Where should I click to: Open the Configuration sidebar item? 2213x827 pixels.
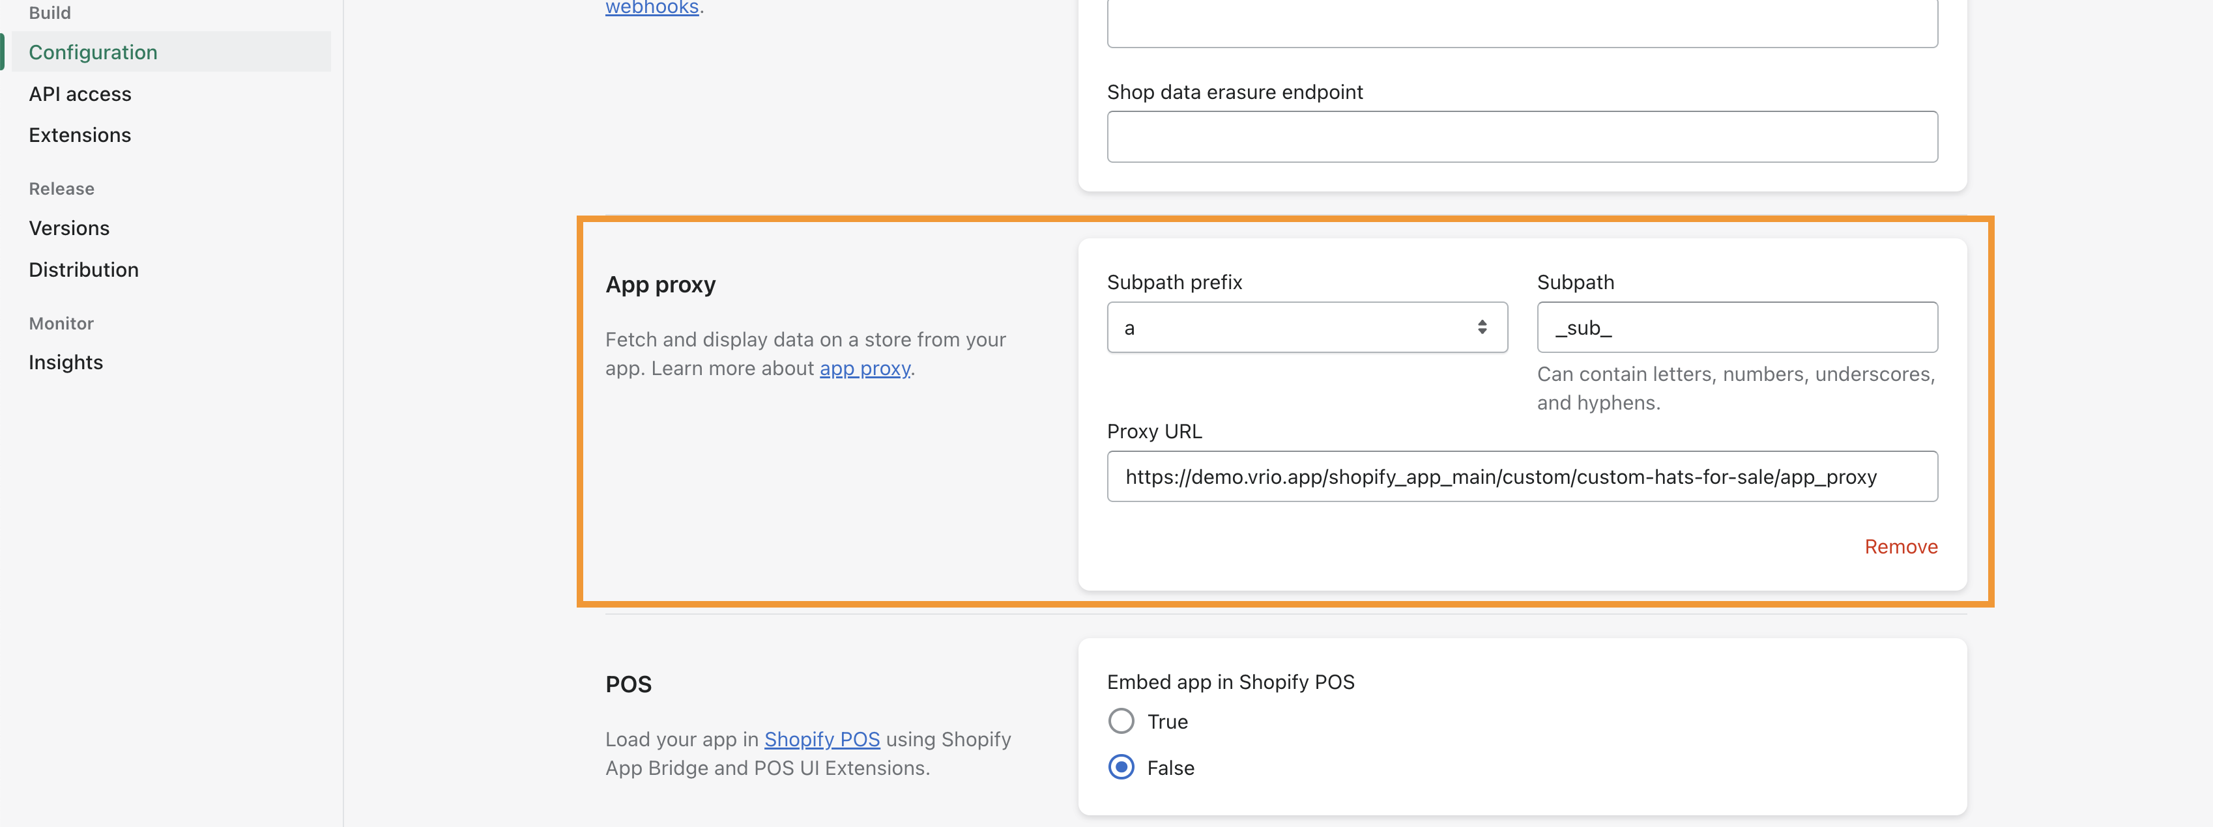coord(171,52)
